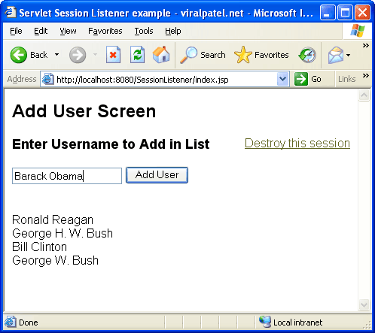Click the green Go arrow button
The image size is (375, 333).
(x=301, y=79)
